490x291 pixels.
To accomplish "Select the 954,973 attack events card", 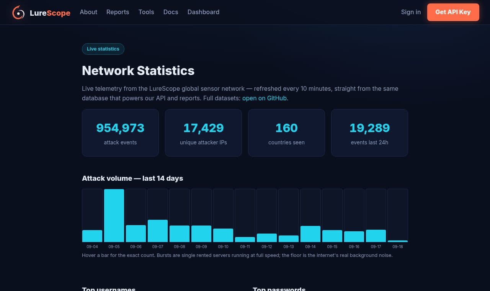I will click(x=120, y=133).
